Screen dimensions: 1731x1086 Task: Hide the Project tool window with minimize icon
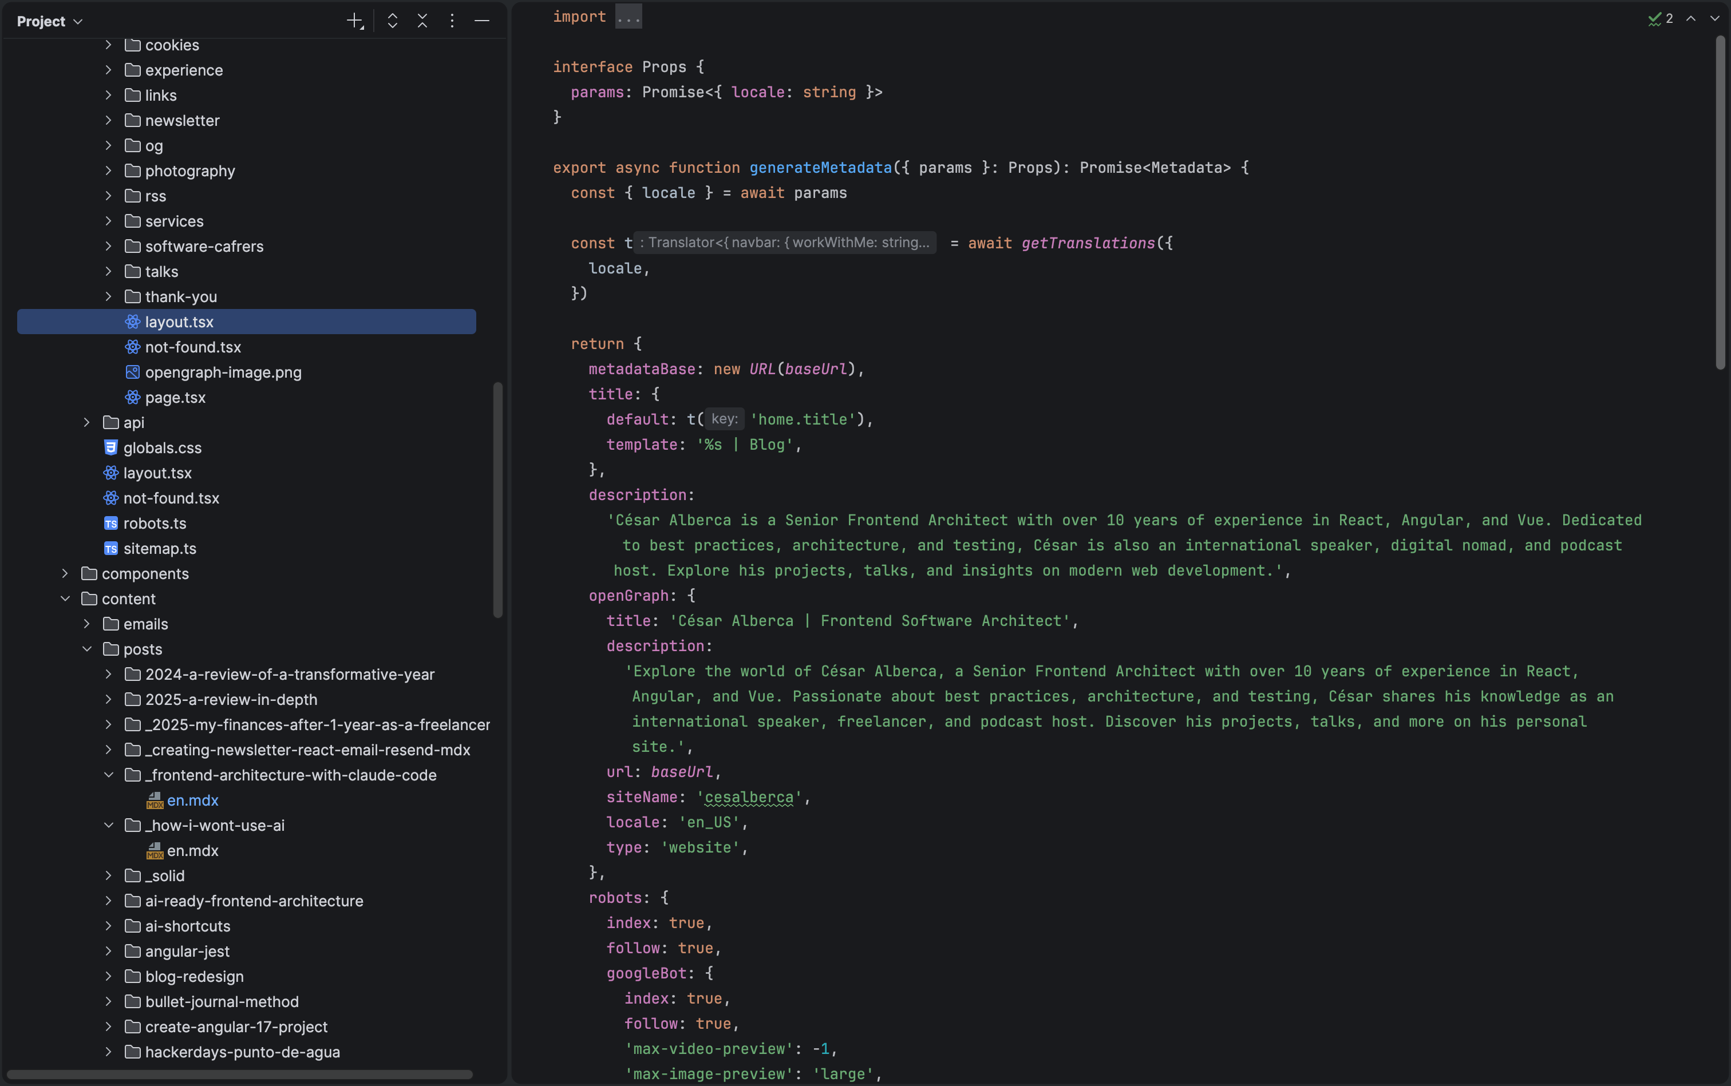point(482,21)
